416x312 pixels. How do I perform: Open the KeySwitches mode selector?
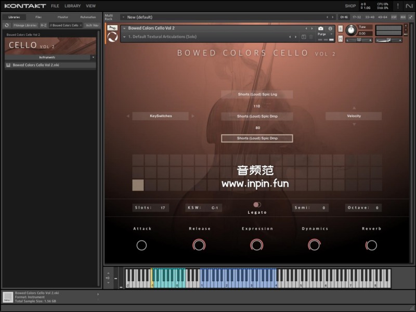tap(161, 116)
